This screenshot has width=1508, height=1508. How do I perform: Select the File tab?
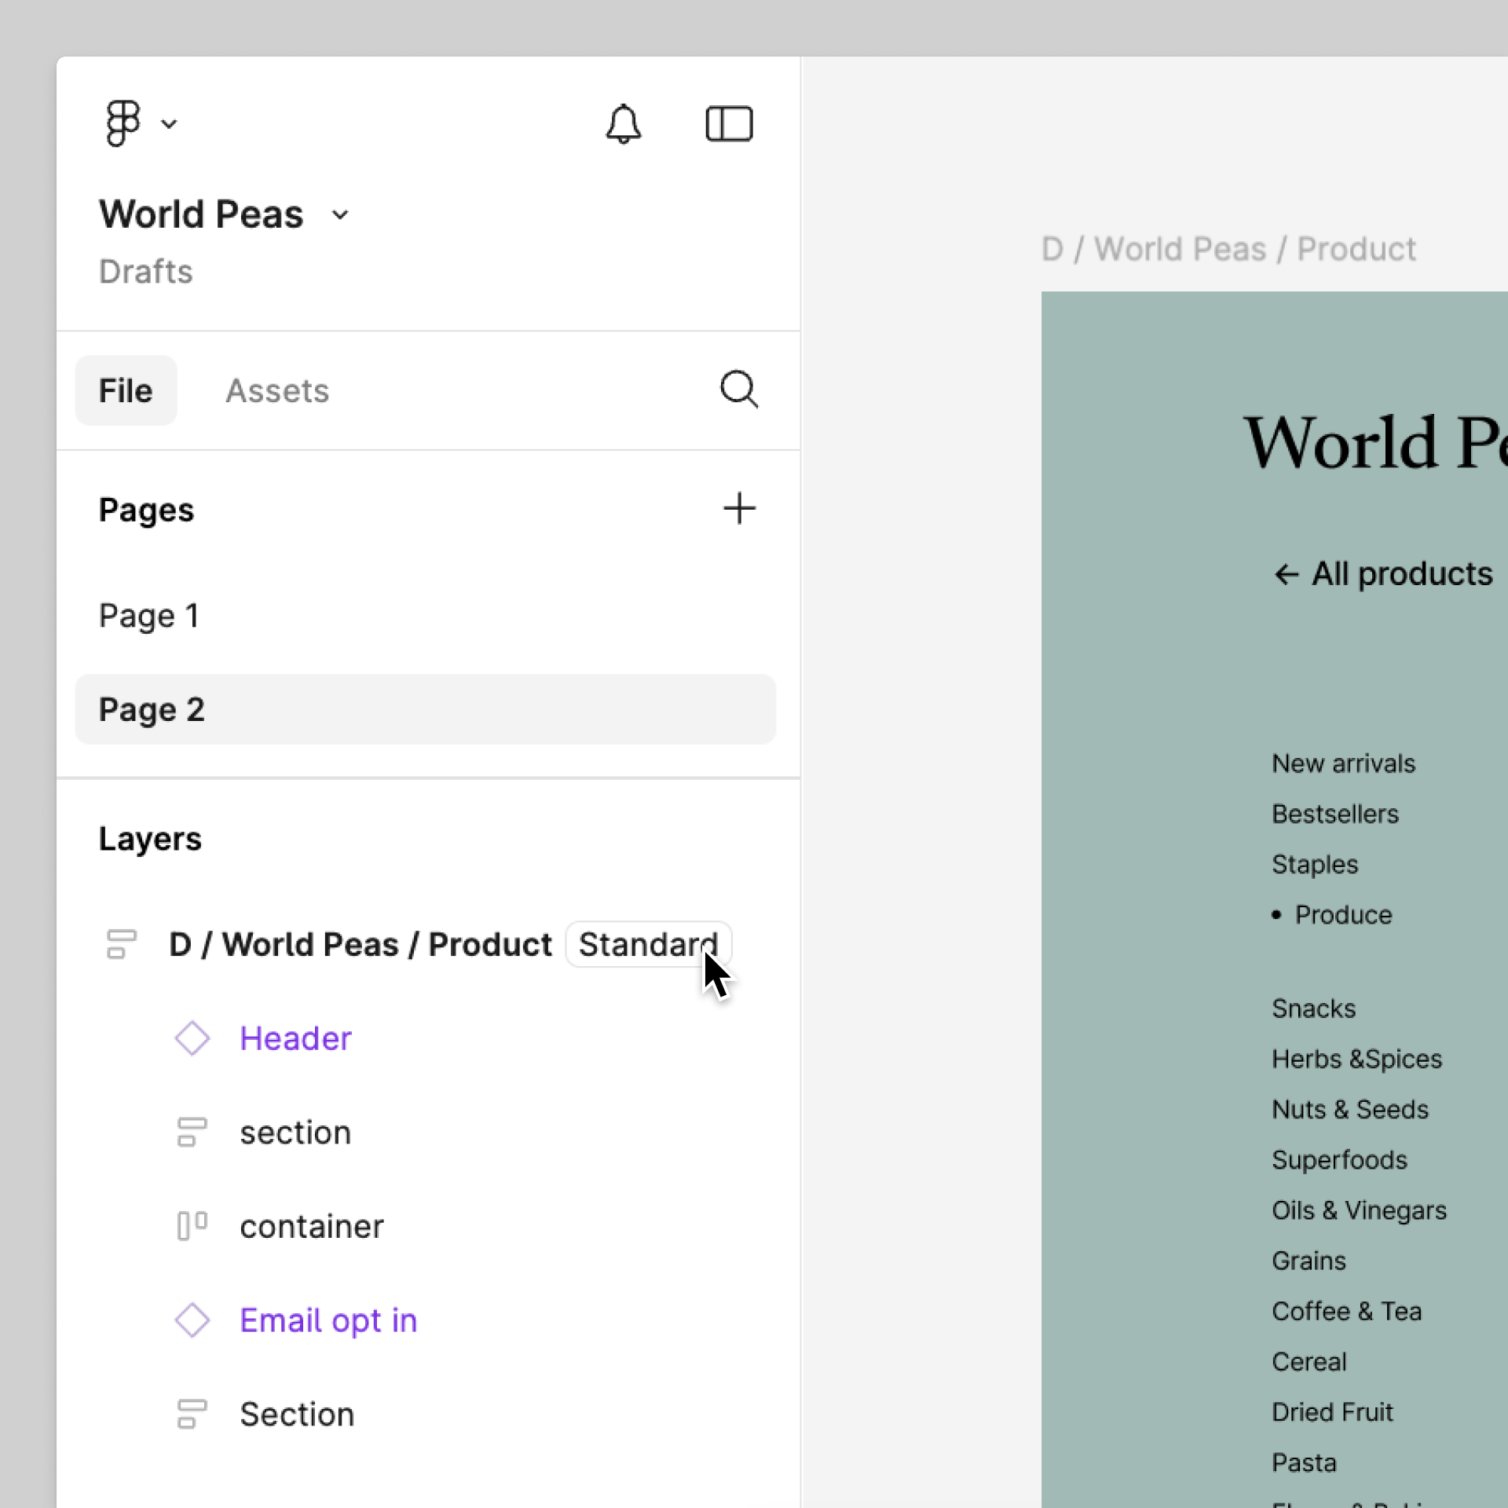click(x=126, y=390)
